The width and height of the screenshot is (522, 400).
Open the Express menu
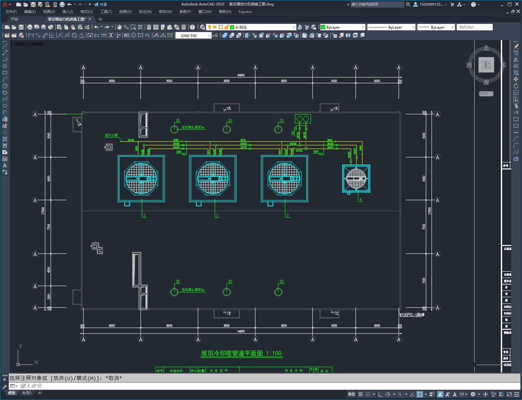tap(245, 11)
